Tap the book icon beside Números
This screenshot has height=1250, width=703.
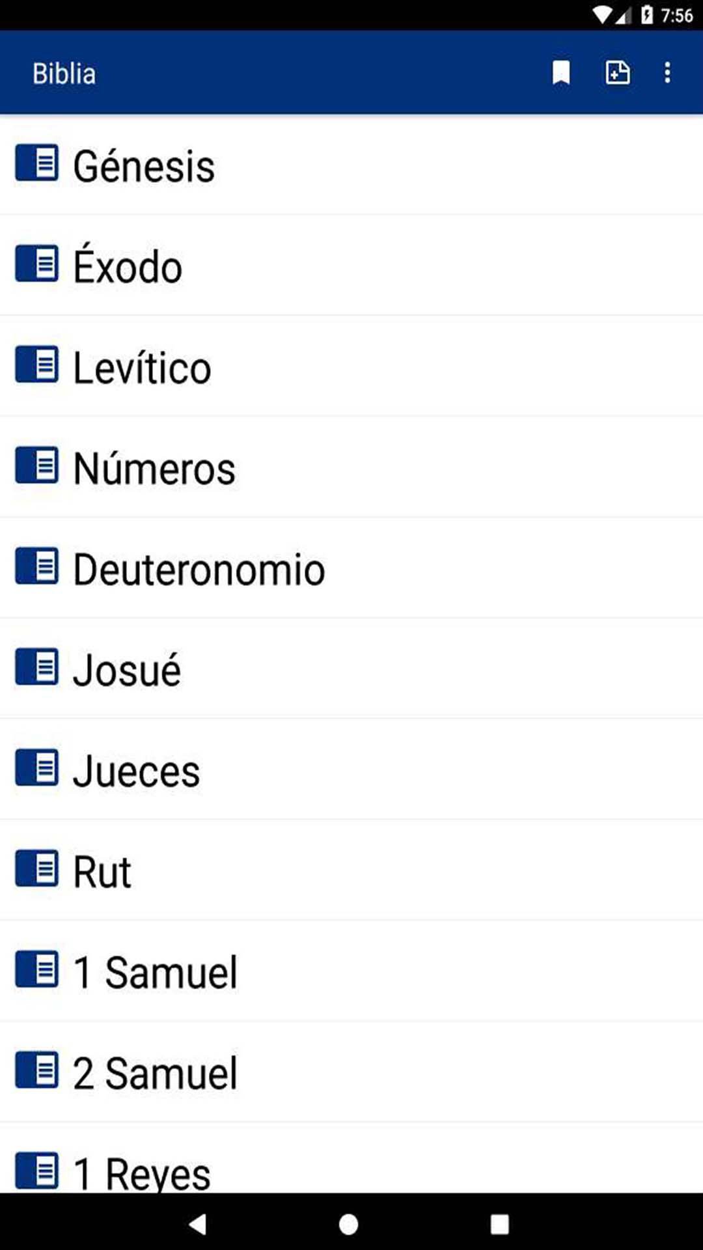pyautogui.click(x=37, y=465)
